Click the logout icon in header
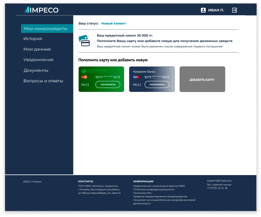The width and height of the screenshot is (261, 217). pyautogui.click(x=234, y=10)
